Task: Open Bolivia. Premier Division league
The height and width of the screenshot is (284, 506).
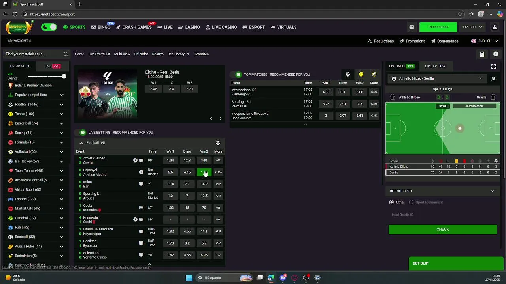Action: pos(33,86)
